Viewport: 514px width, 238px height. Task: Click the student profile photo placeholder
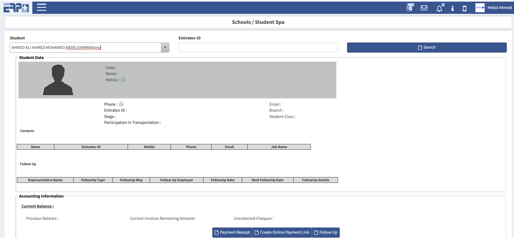58,80
